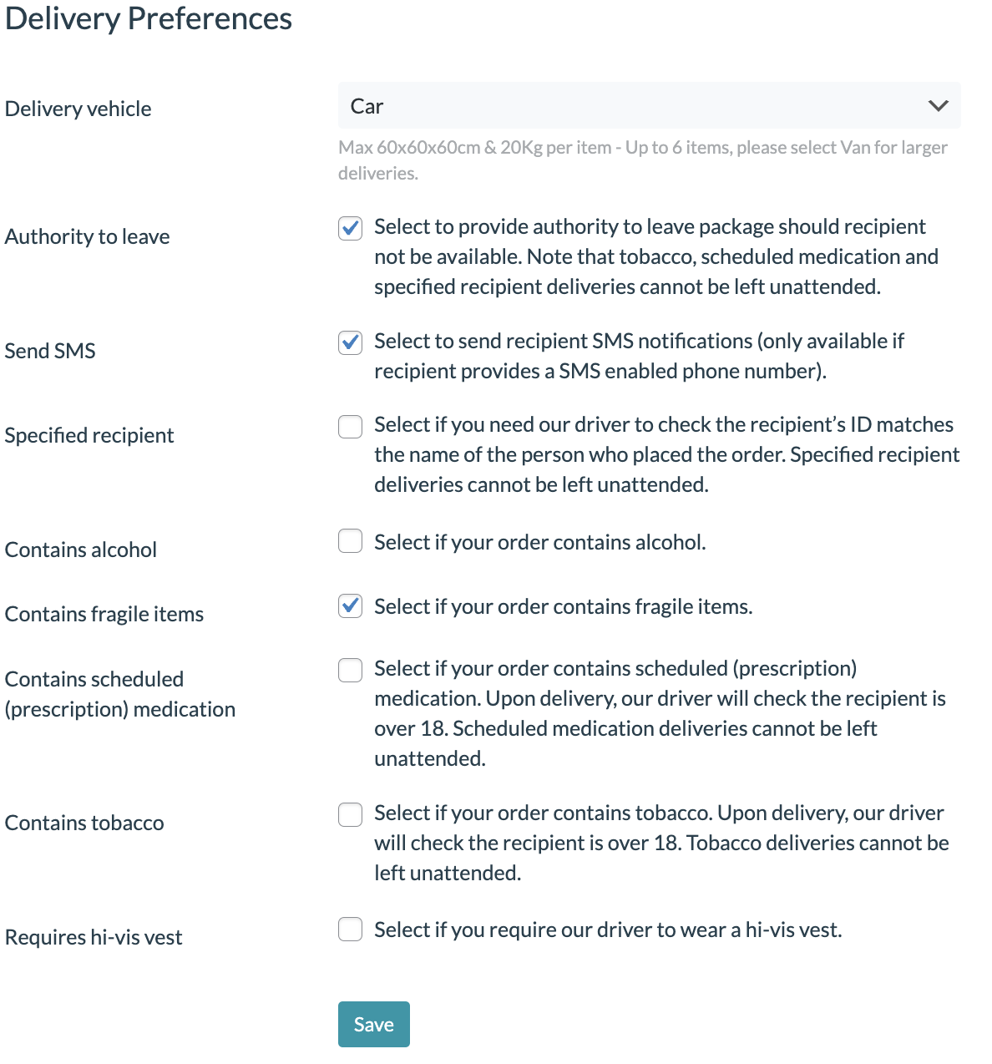992x1064 pixels.
Task: Click the Car value in vehicle selector
Action: point(367,107)
